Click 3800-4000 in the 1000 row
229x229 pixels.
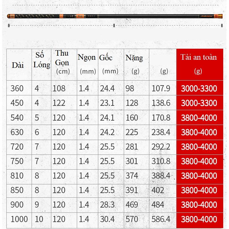tap(199, 219)
